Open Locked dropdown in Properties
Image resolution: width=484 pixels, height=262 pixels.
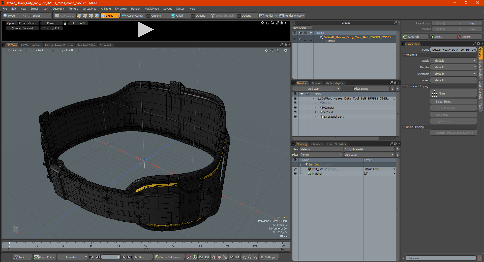pyautogui.click(x=453, y=80)
